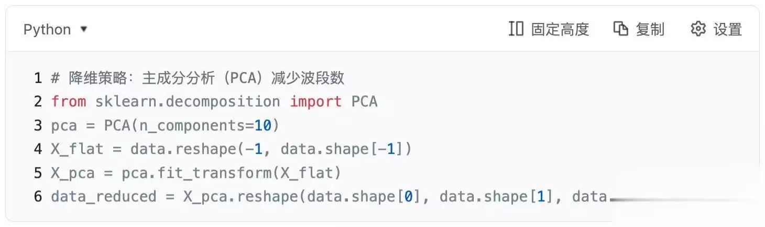
Task: Select line number 1 in gutter
Action: (x=38, y=78)
